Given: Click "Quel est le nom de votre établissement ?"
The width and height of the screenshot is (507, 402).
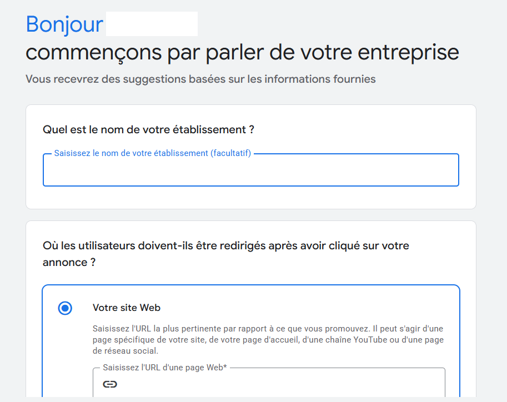Looking at the screenshot, I should tap(148, 129).
